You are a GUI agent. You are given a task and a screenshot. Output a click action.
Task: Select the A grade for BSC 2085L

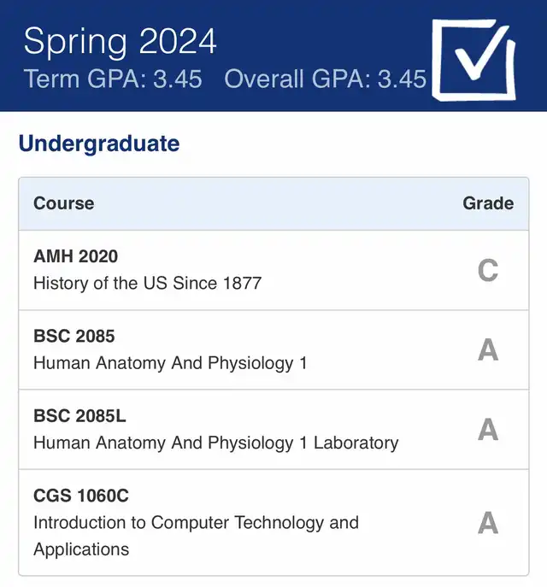tap(488, 430)
